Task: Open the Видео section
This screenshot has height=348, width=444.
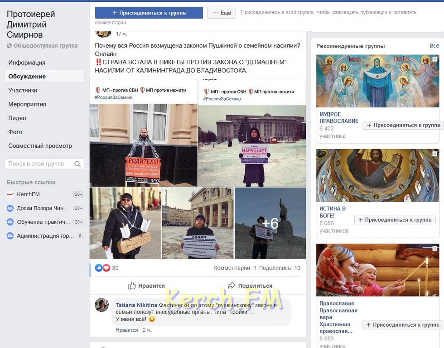Action: tap(17, 118)
